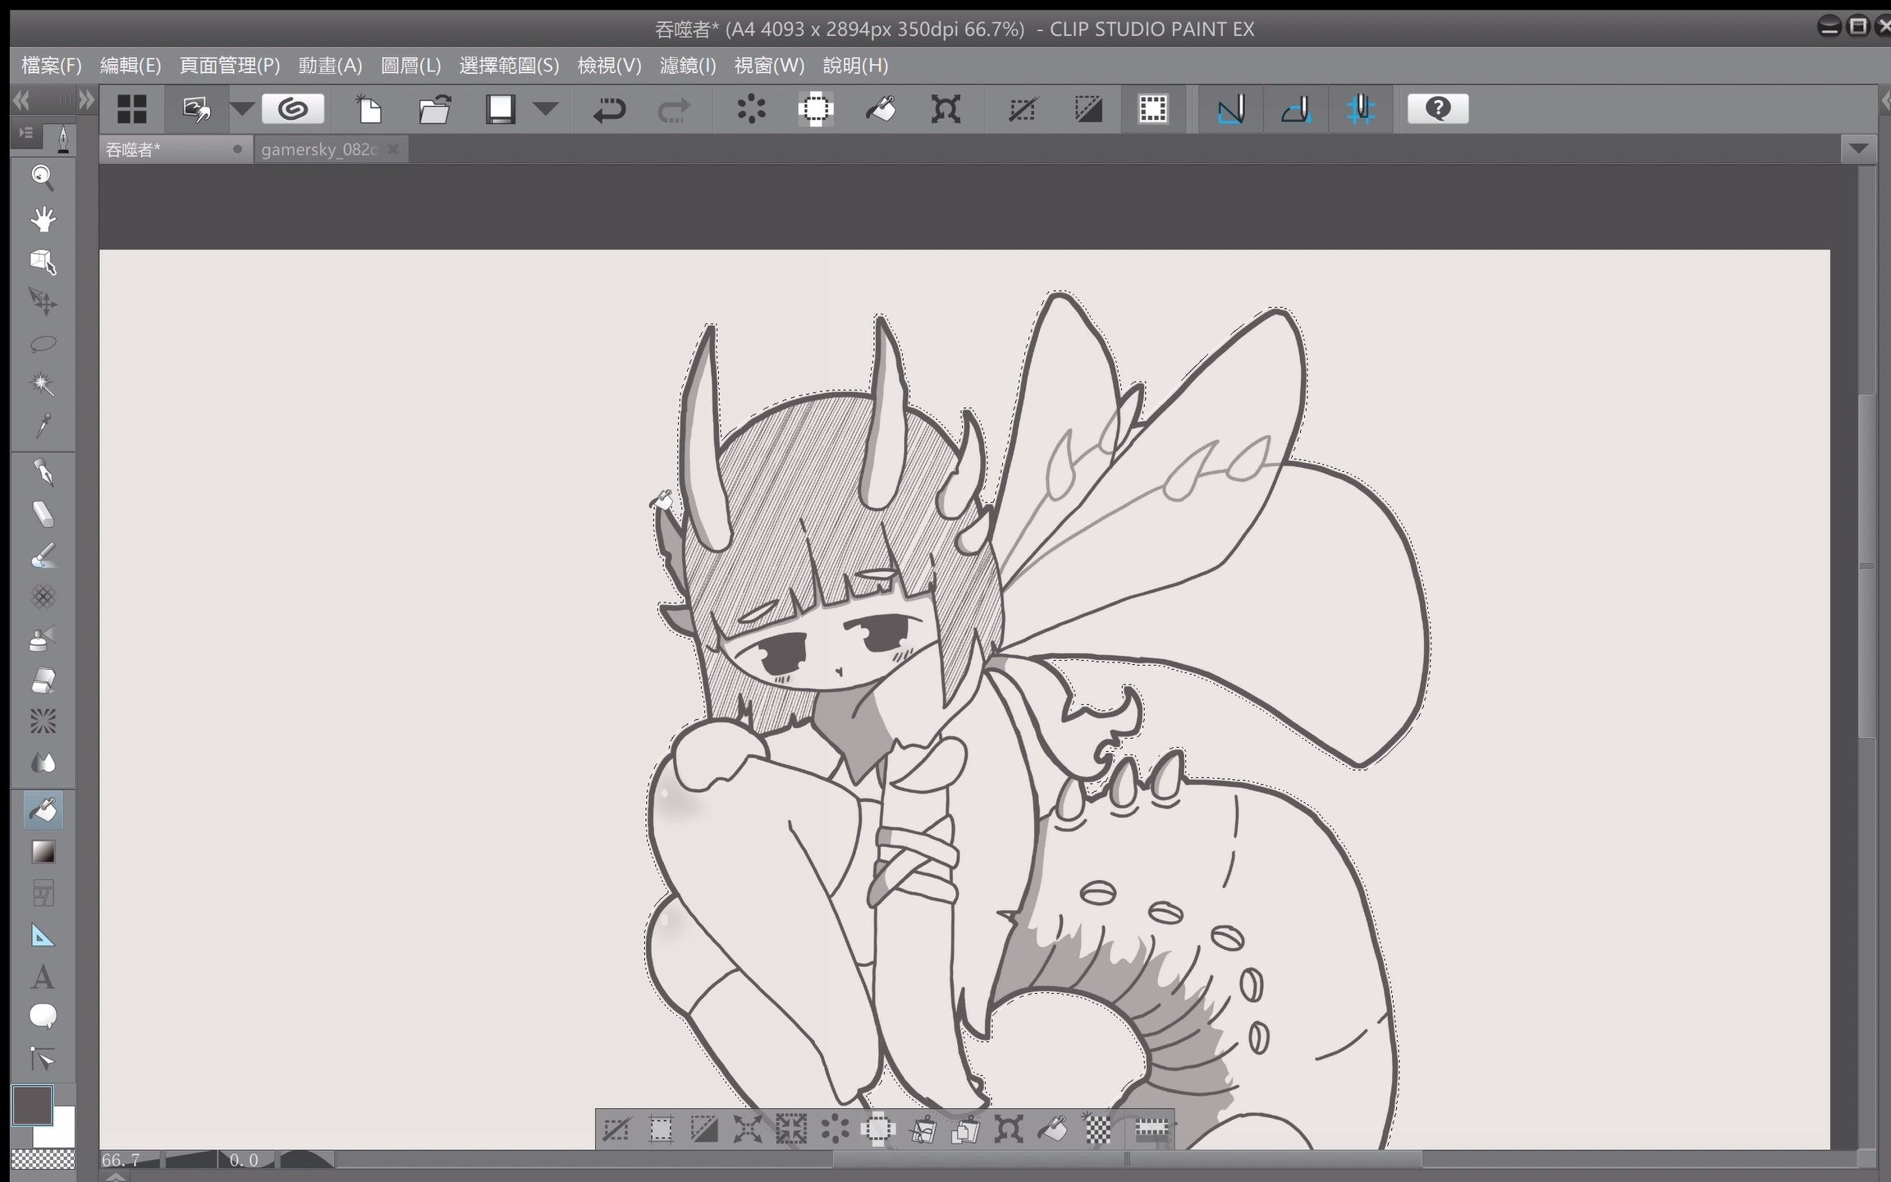The height and width of the screenshot is (1182, 1891).
Task: Deselect using the command bar icon
Action: (x=1023, y=108)
